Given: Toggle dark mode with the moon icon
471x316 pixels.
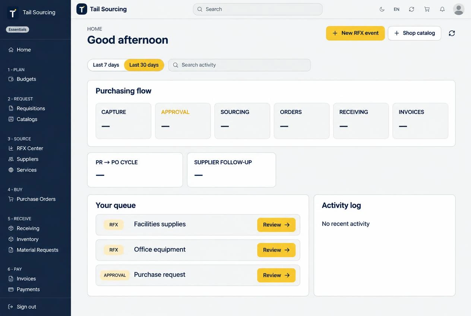Looking at the screenshot, I should (x=382, y=9).
